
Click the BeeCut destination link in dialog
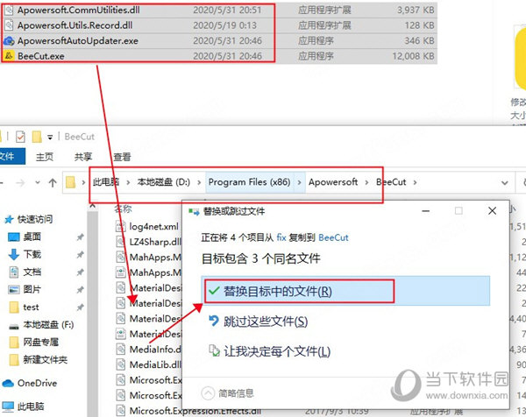tap(333, 237)
